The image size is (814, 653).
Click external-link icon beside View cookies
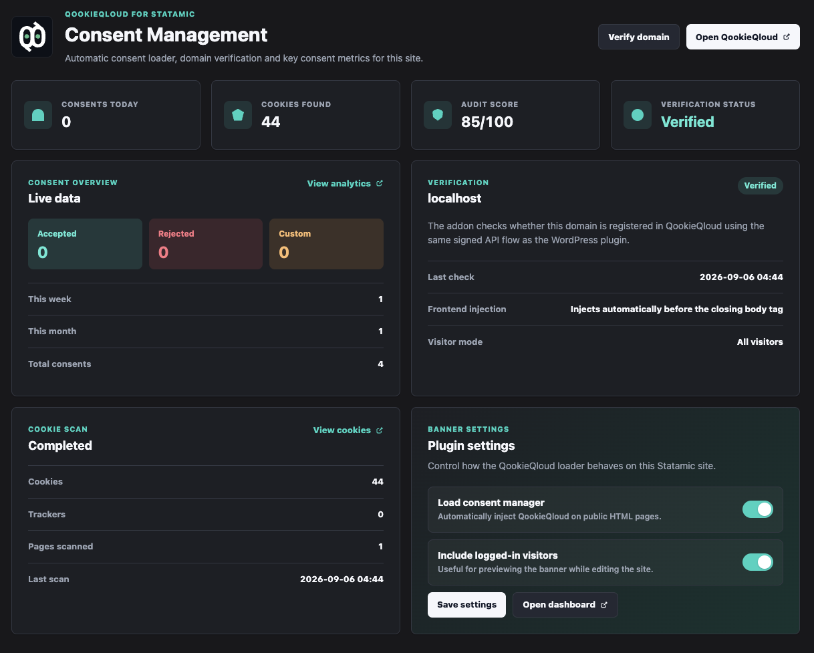pyautogui.click(x=380, y=430)
